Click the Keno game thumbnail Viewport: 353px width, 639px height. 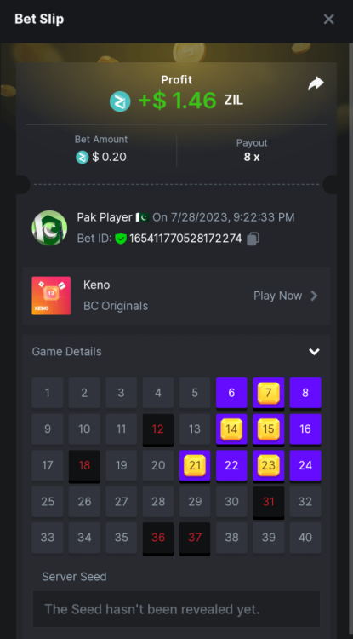51,296
